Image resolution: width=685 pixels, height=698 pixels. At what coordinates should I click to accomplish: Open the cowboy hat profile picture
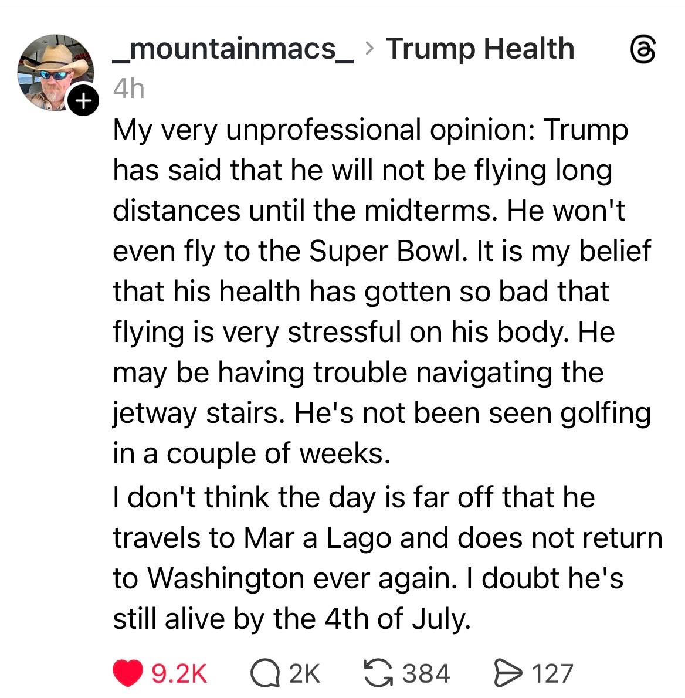[x=55, y=73]
